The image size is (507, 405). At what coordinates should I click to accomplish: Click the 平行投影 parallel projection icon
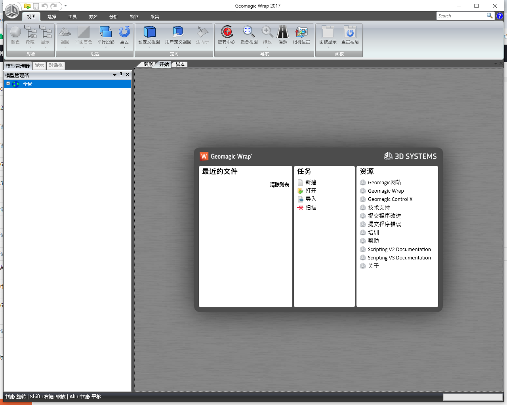[x=106, y=32]
